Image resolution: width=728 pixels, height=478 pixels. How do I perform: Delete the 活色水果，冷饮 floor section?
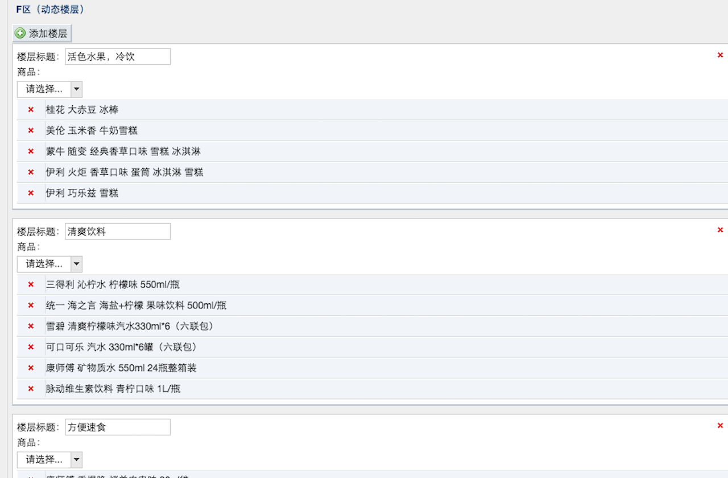click(x=720, y=55)
